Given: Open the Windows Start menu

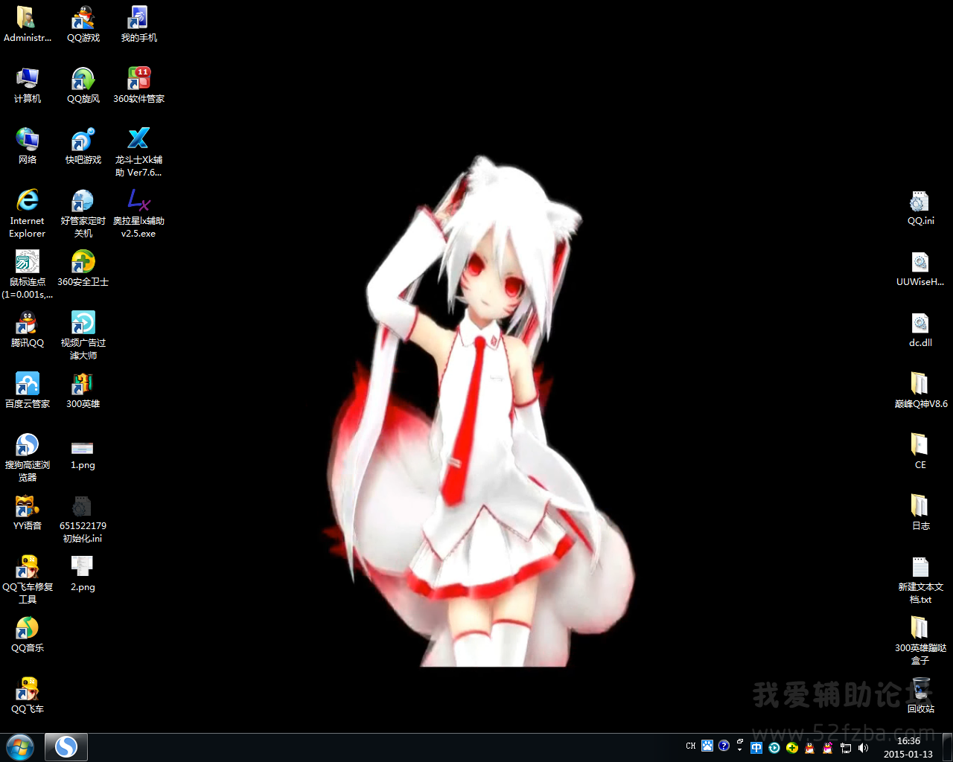Looking at the screenshot, I should click(x=20, y=747).
